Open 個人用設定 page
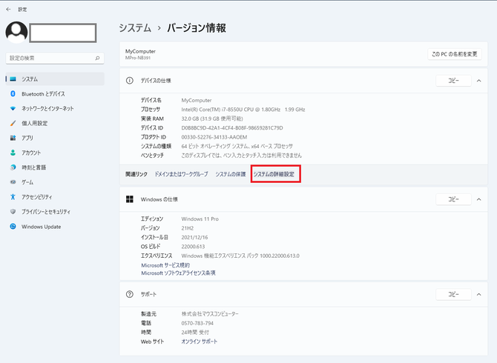This screenshot has width=497, height=363. [x=35, y=124]
